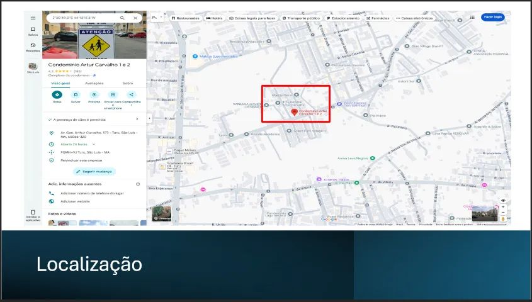The width and height of the screenshot is (532, 302).
Task: Clear the search box with X
Action: click(x=135, y=18)
